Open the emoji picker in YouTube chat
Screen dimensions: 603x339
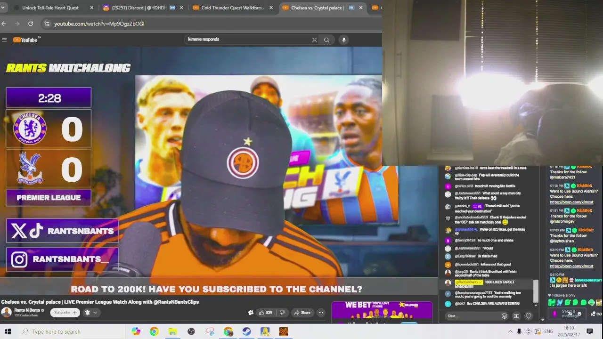505,316
